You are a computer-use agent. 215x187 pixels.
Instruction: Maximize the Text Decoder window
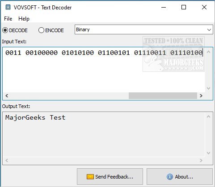coord(184,7)
